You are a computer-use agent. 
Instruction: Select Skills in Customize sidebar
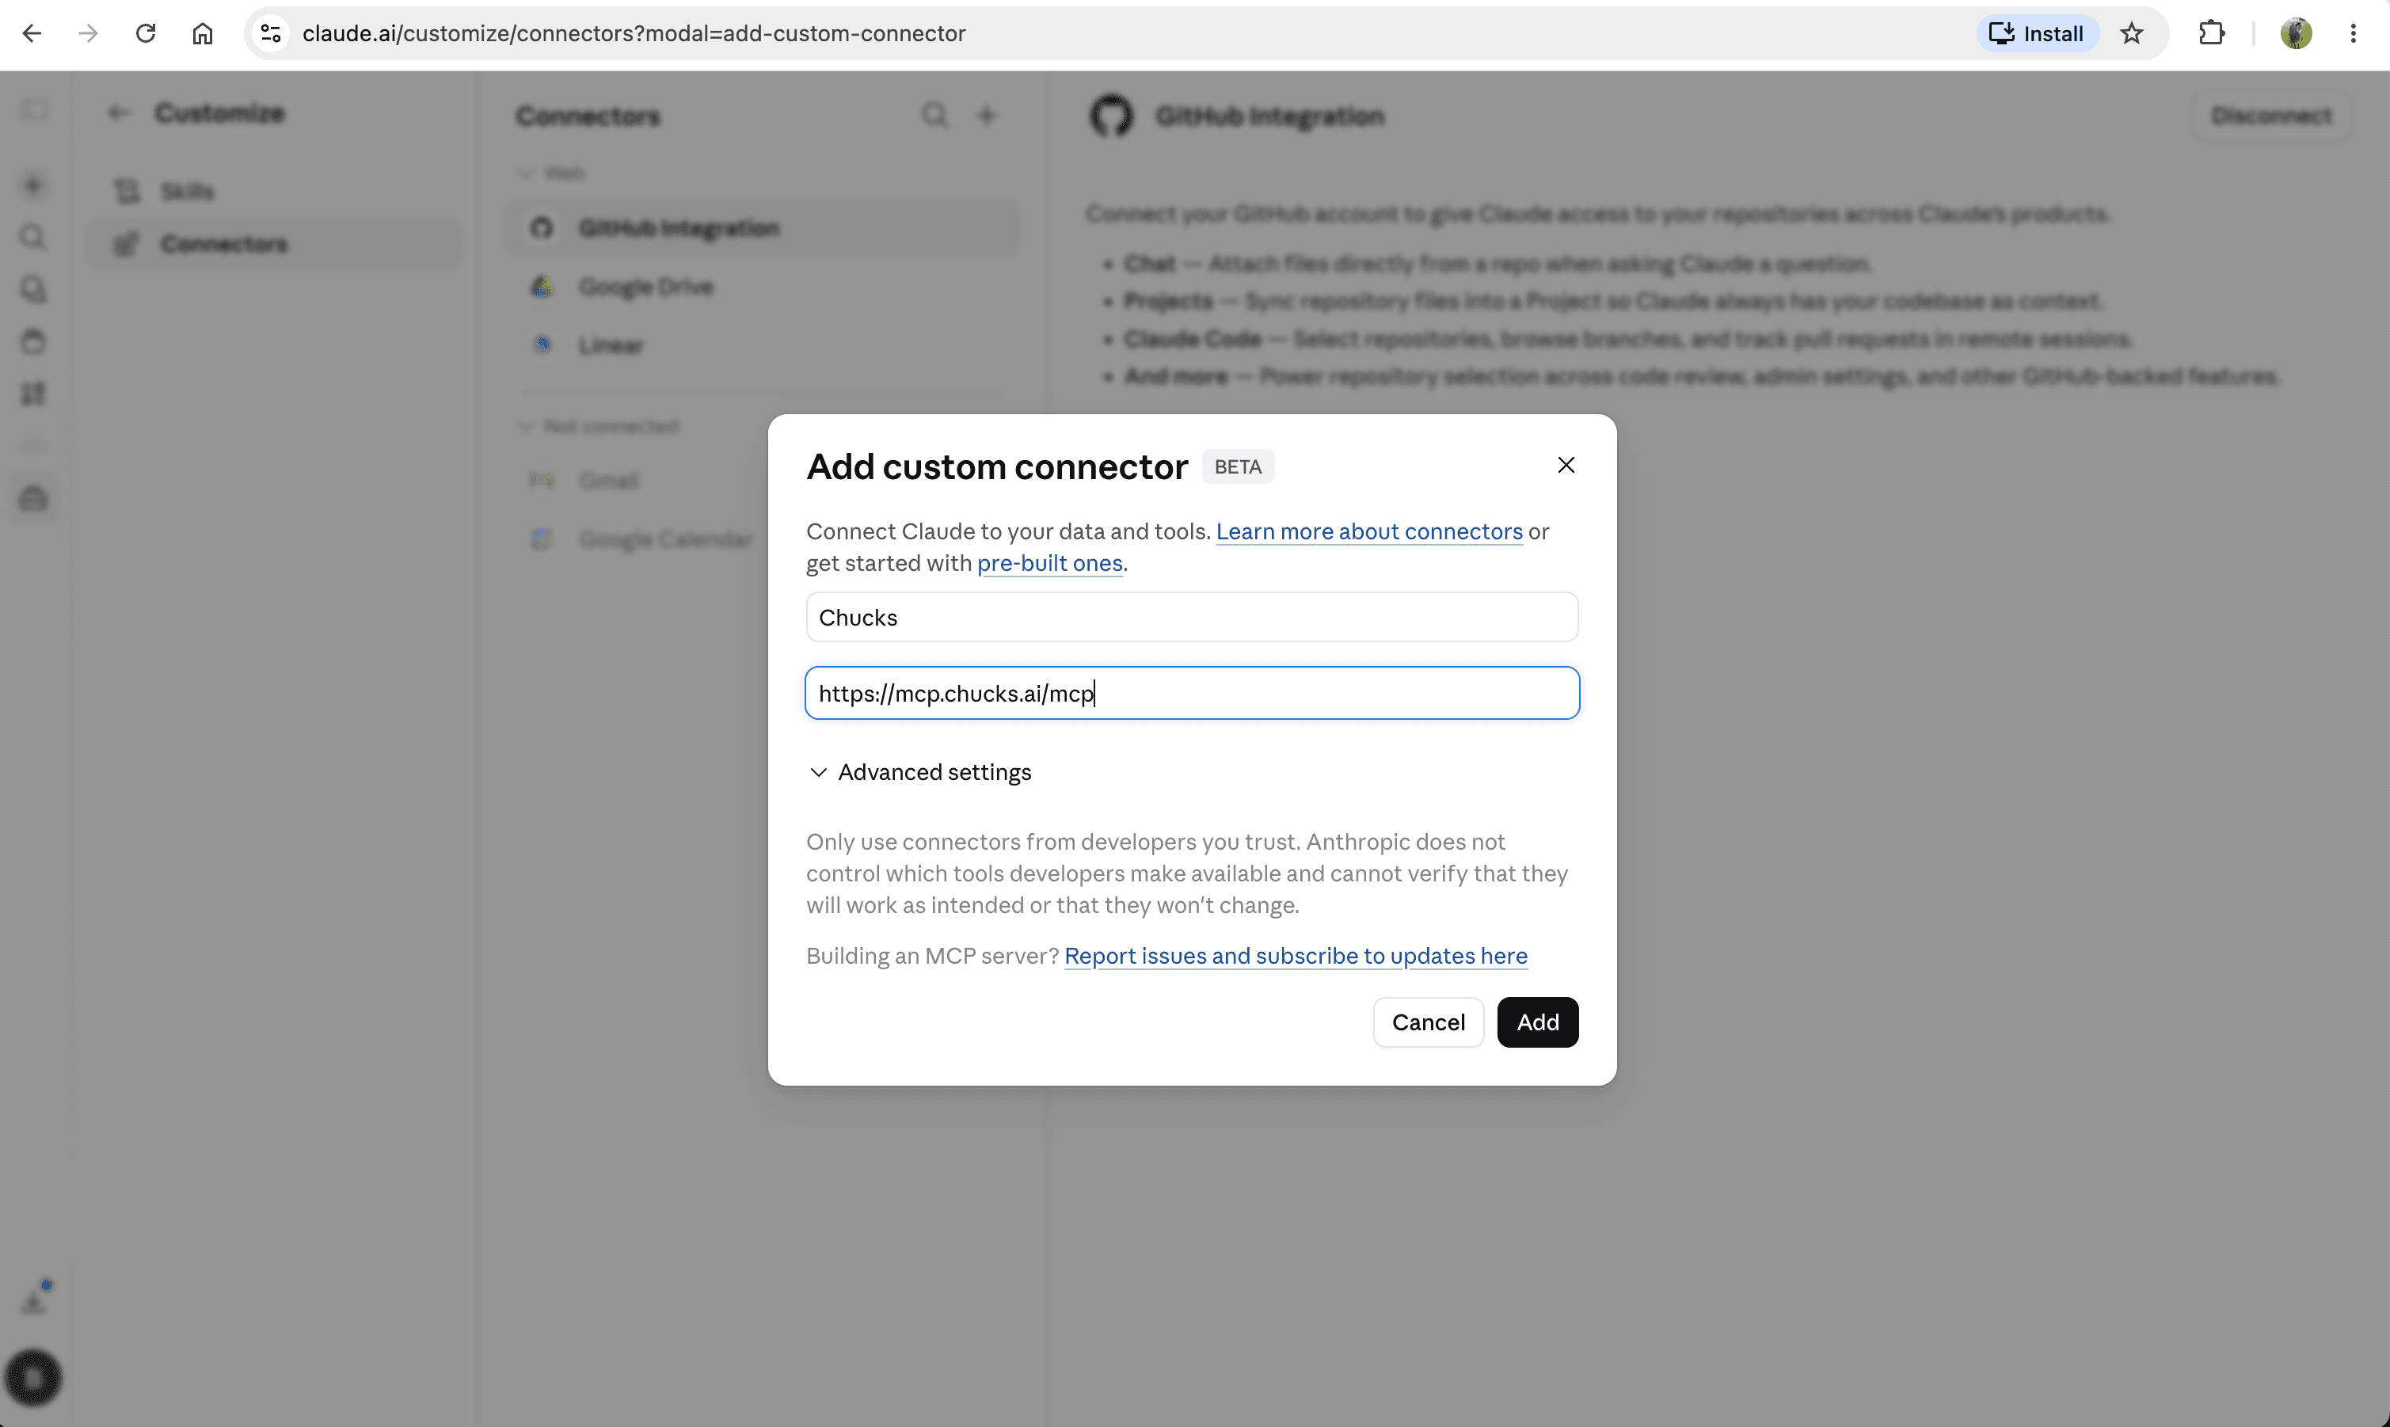click(276, 192)
